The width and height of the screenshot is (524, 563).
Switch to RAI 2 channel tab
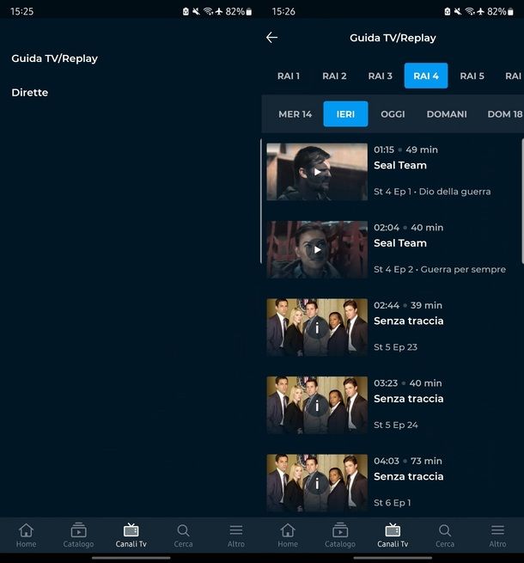(334, 76)
